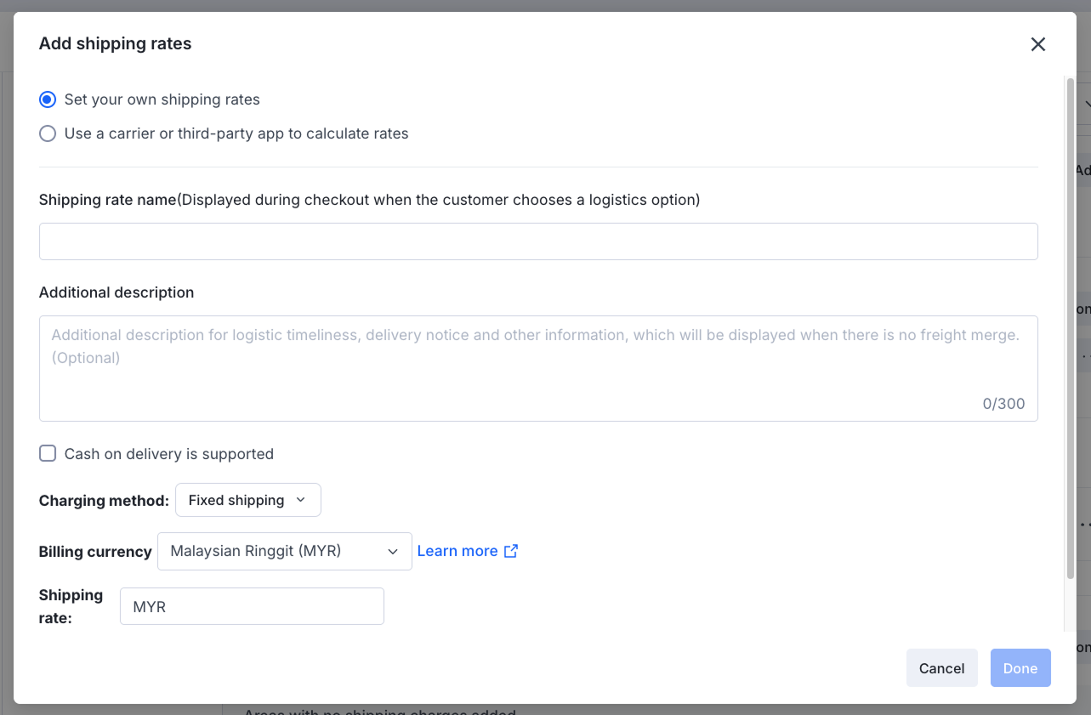
Task: Enable the Cash on delivery checkbox
Action: [48, 453]
